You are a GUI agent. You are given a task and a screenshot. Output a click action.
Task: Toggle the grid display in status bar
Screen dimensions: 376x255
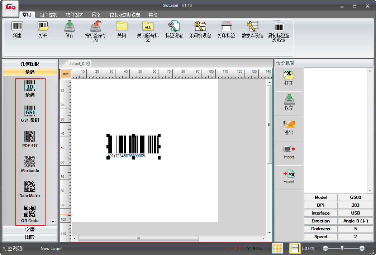(277, 248)
